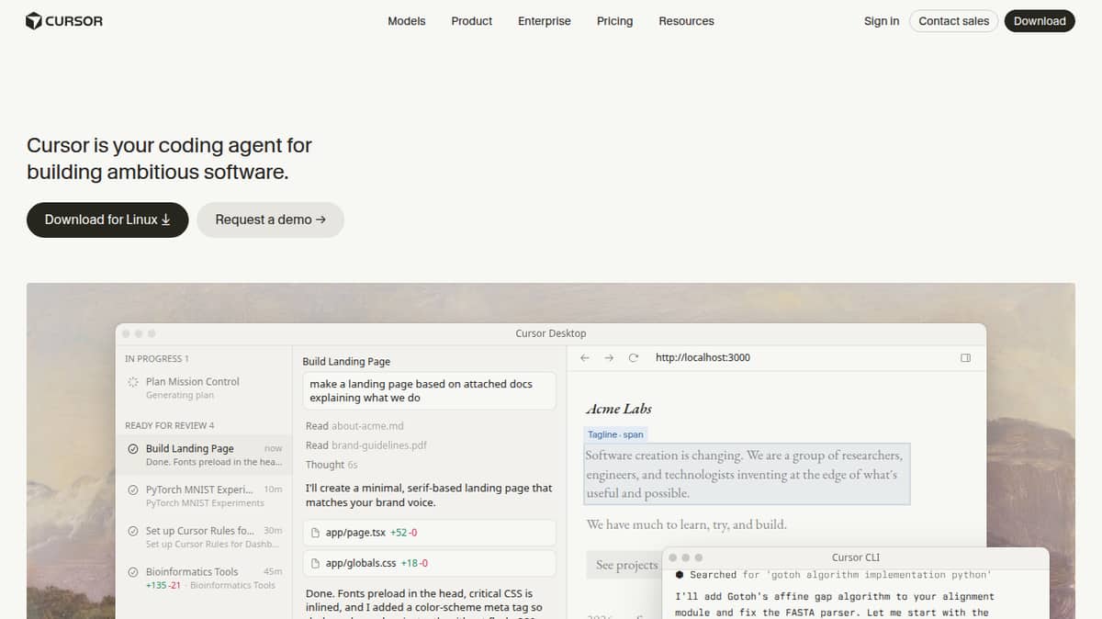Click the IN PROGRESS 1 section header
The width and height of the screenshot is (1102, 619).
pyautogui.click(x=157, y=358)
